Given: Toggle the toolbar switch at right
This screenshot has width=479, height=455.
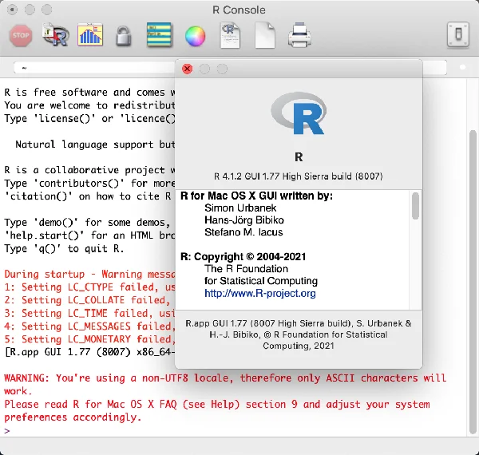Looking at the screenshot, I should (x=458, y=34).
